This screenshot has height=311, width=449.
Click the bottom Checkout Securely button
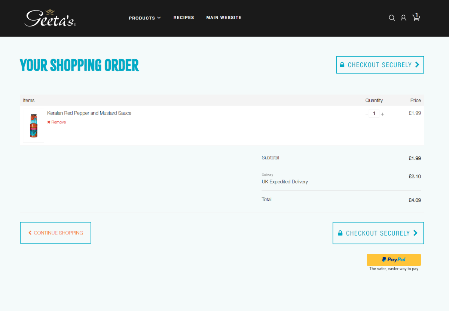[x=378, y=233]
